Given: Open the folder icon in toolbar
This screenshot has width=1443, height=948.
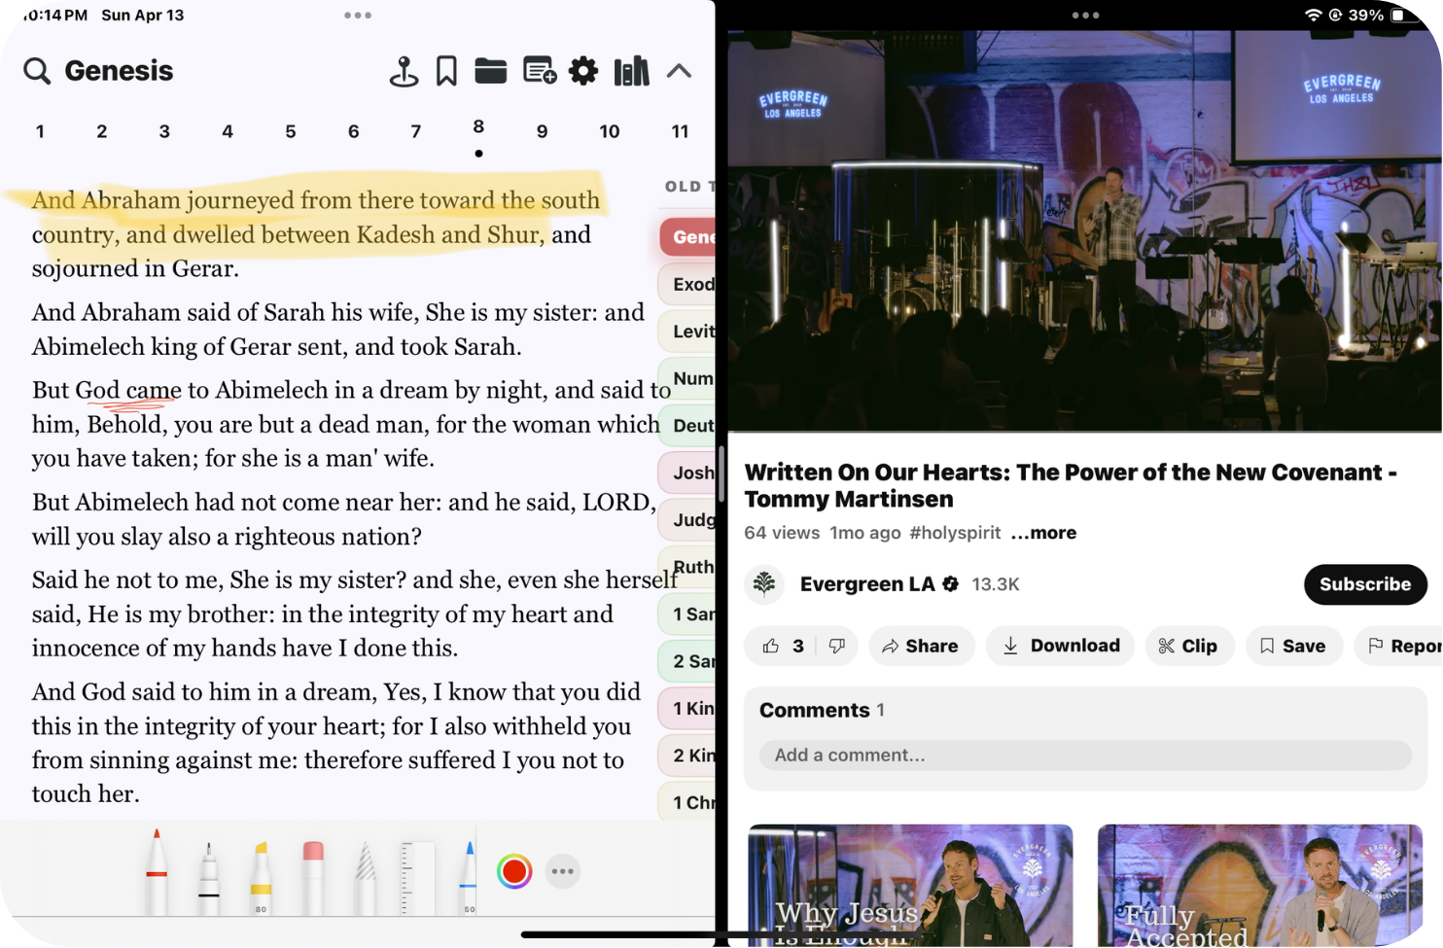Looking at the screenshot, I should point(491,71).
